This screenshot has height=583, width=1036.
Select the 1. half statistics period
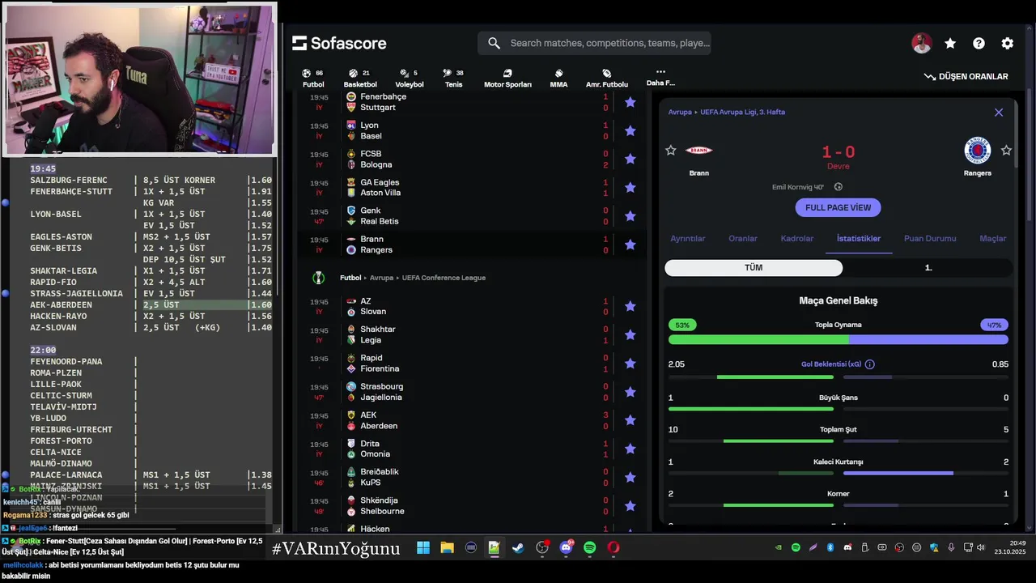[x=928, y=267]
